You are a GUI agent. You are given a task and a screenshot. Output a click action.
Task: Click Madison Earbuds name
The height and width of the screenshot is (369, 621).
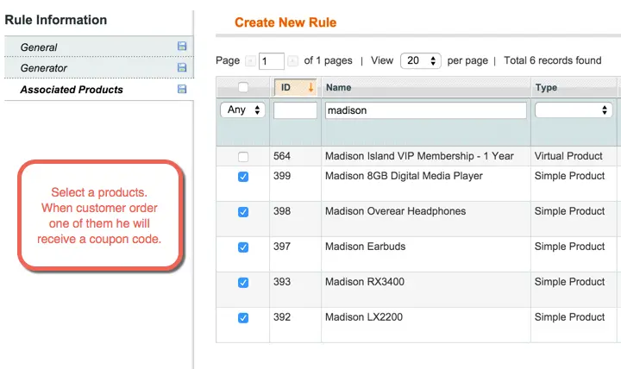(x=365, y=247)
